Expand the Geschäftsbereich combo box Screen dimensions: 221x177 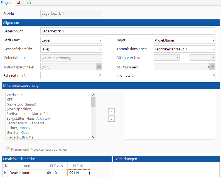100,49
